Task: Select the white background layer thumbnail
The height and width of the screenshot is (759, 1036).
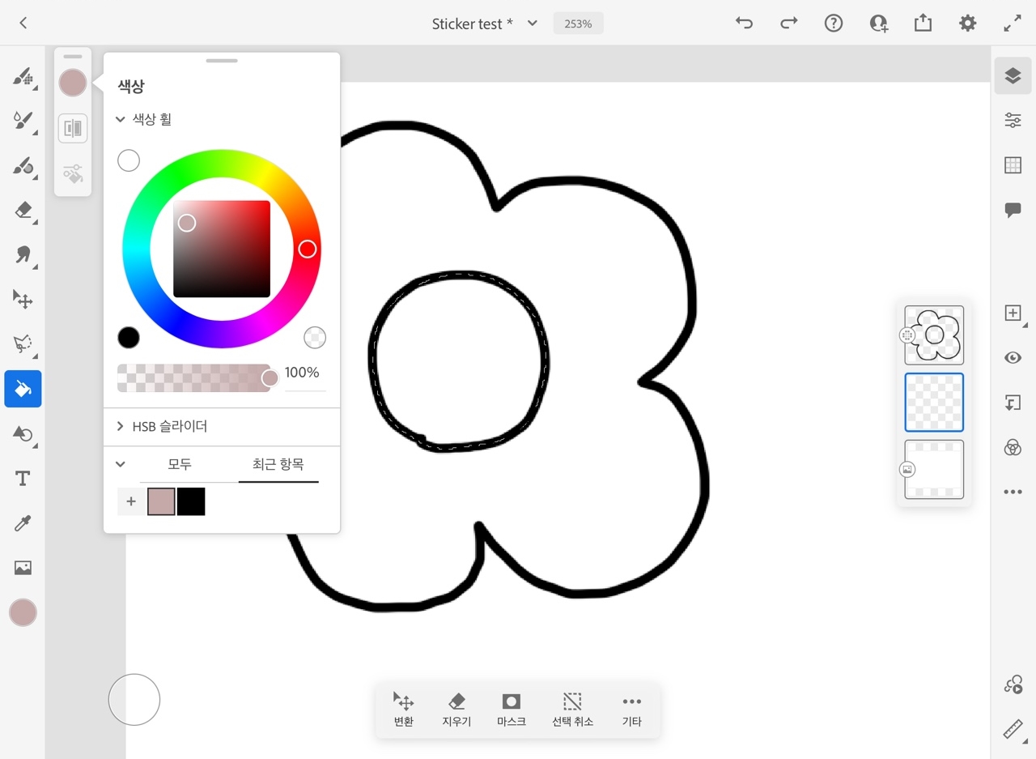Action: pos(934,470)
